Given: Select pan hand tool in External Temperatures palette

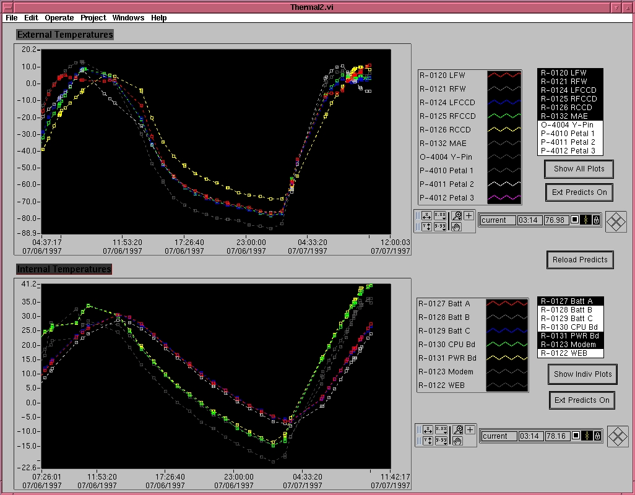Looking at the screenshot, I should [457, 227].
